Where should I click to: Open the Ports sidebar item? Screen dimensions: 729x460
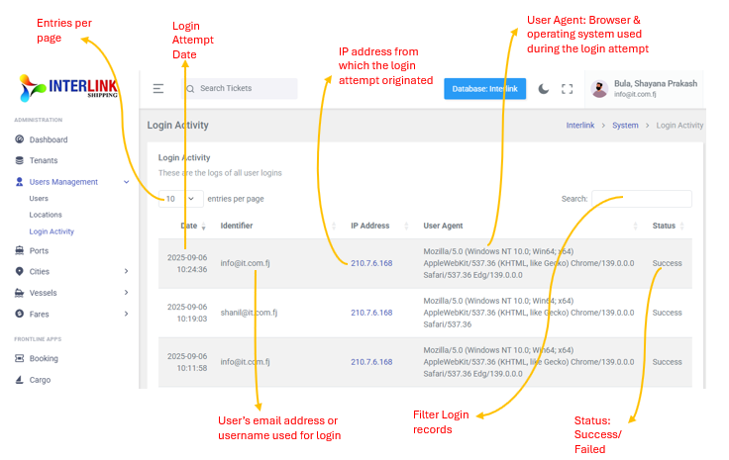click(39, 251)
